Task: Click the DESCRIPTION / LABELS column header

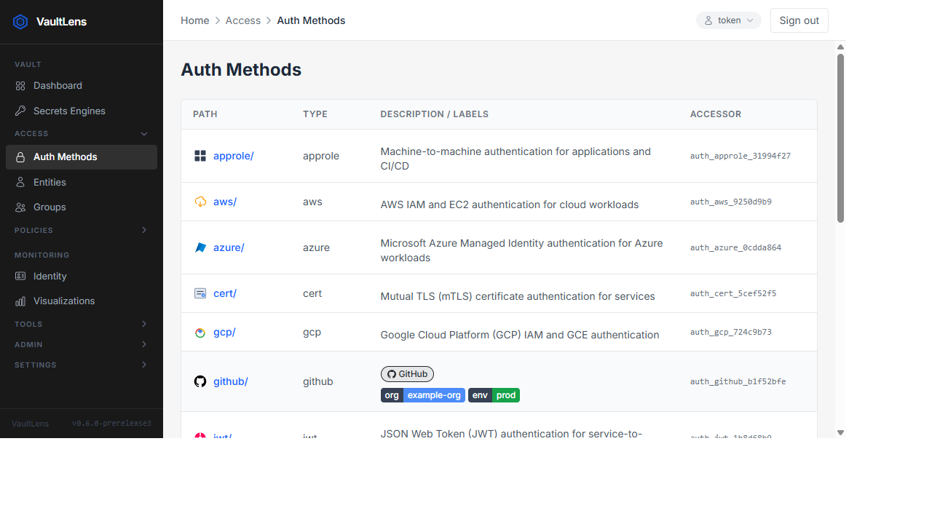Action: 435,114
